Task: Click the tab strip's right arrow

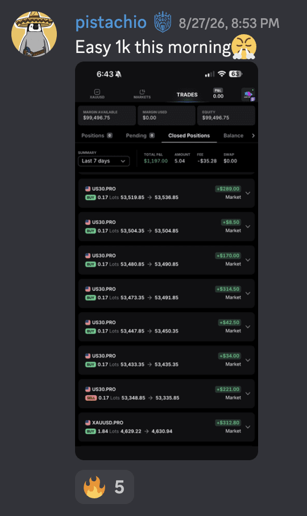Action: pyautogui.click(x=253, y=136)
